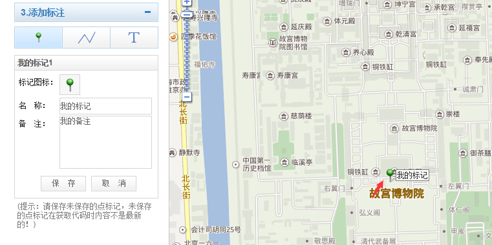Click the 寿康宫 landmark icon
Screen dimensions: 492x245
270,75
